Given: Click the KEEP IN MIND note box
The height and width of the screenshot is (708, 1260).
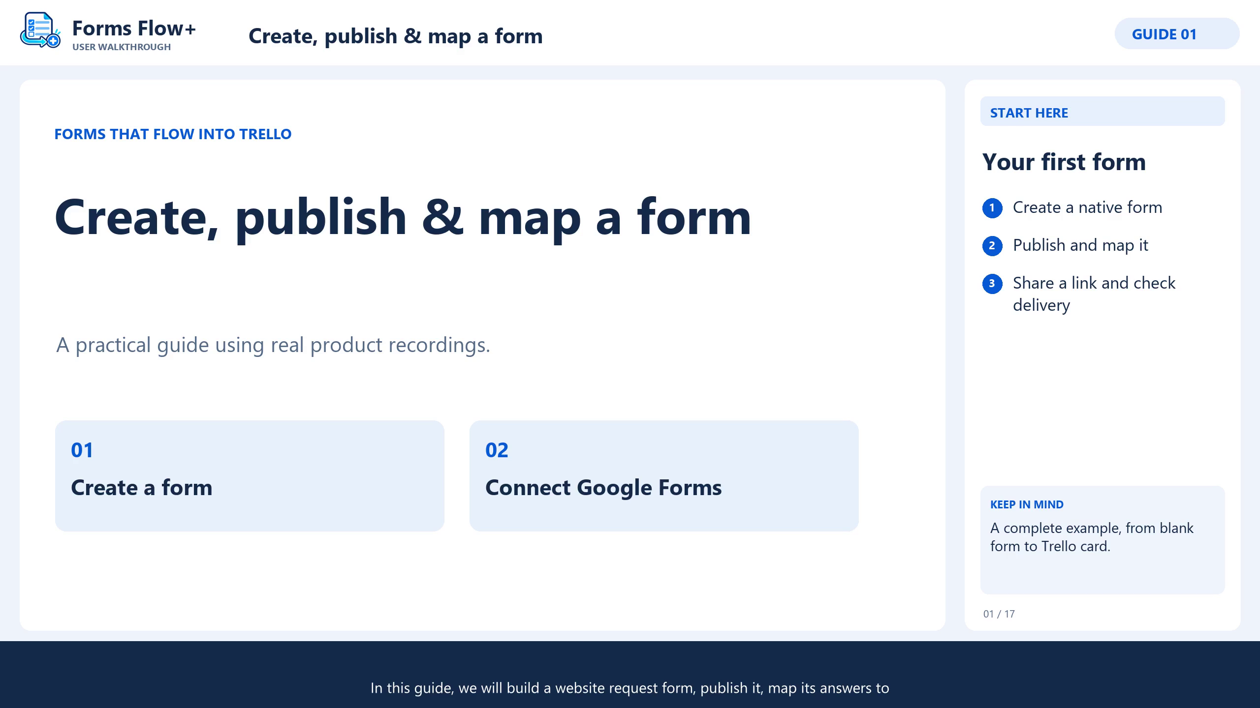Looking at the screenshot, I should [x=1102, y=540].
